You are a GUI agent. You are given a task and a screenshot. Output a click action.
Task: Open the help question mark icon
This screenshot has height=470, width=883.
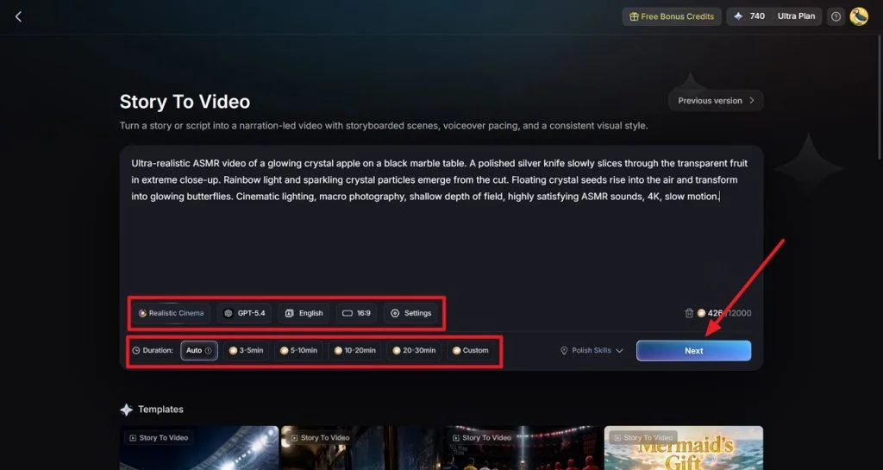(836, 16)
